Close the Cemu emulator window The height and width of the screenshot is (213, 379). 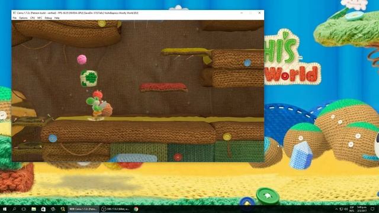click(x=259, y=13)
